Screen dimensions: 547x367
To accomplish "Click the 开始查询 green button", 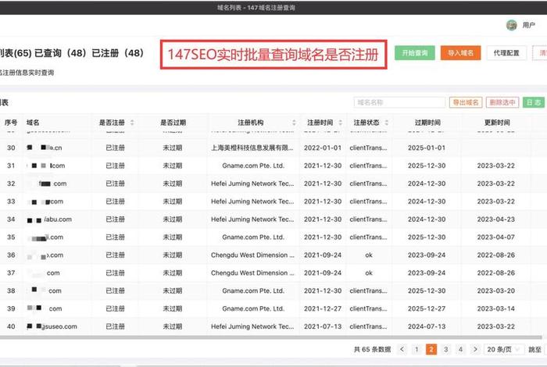I will click(415, 53).
